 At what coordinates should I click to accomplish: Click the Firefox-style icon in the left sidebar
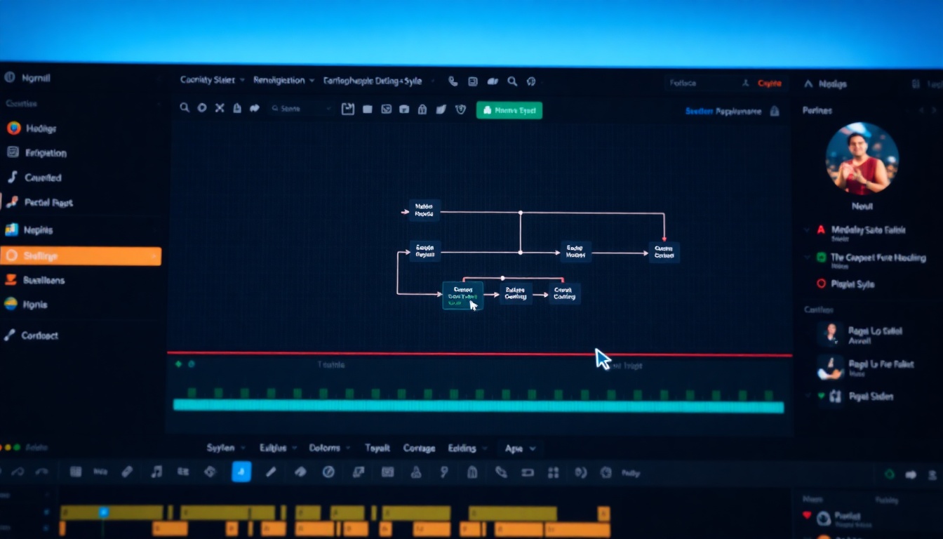[13, 128]
